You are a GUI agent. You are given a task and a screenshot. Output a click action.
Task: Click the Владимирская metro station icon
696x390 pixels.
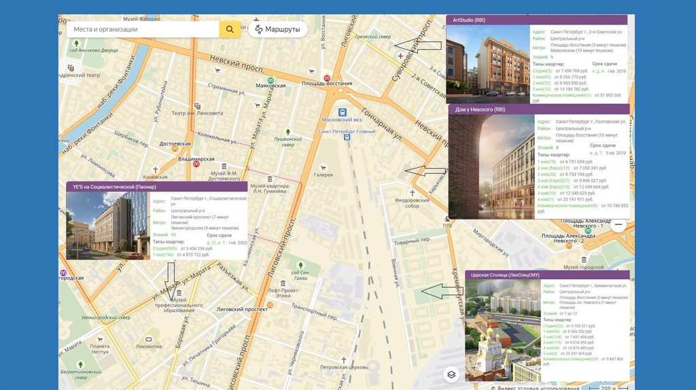coord(196,164)
